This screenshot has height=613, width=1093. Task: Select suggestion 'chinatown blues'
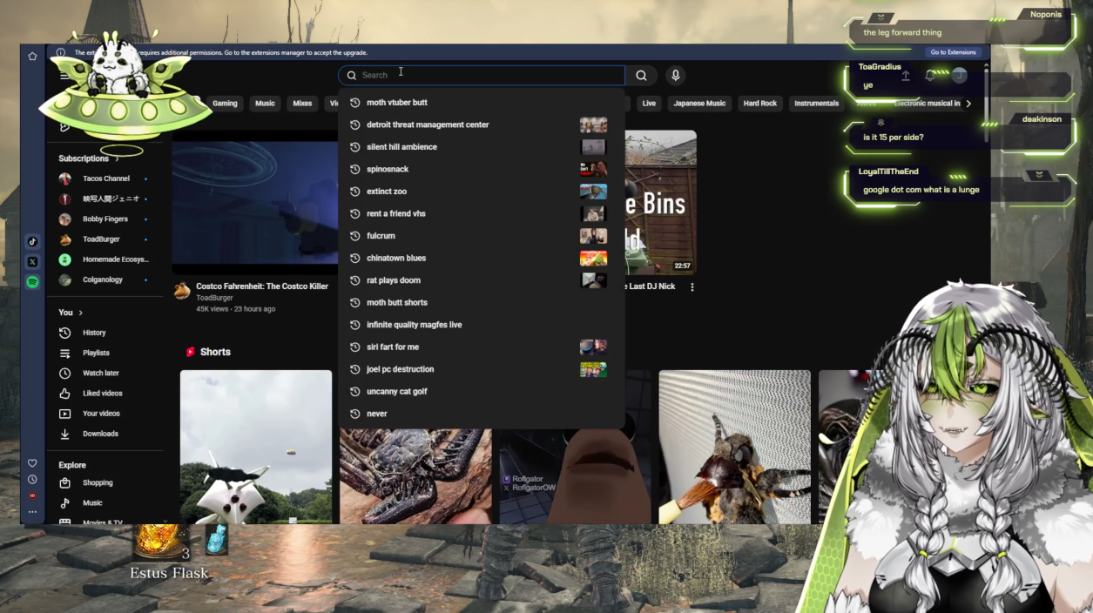pos(482,258)
